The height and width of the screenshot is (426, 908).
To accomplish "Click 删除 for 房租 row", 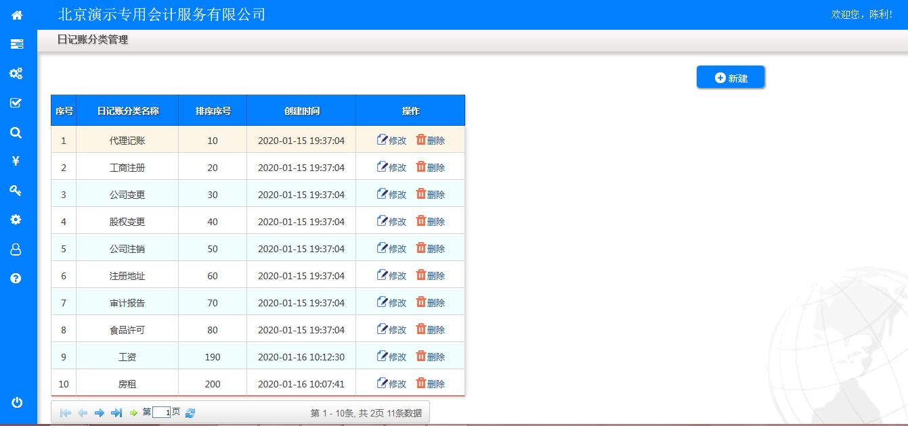I will click(431, 383).
